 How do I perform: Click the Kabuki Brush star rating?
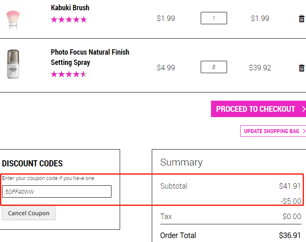tap(69, 19)
